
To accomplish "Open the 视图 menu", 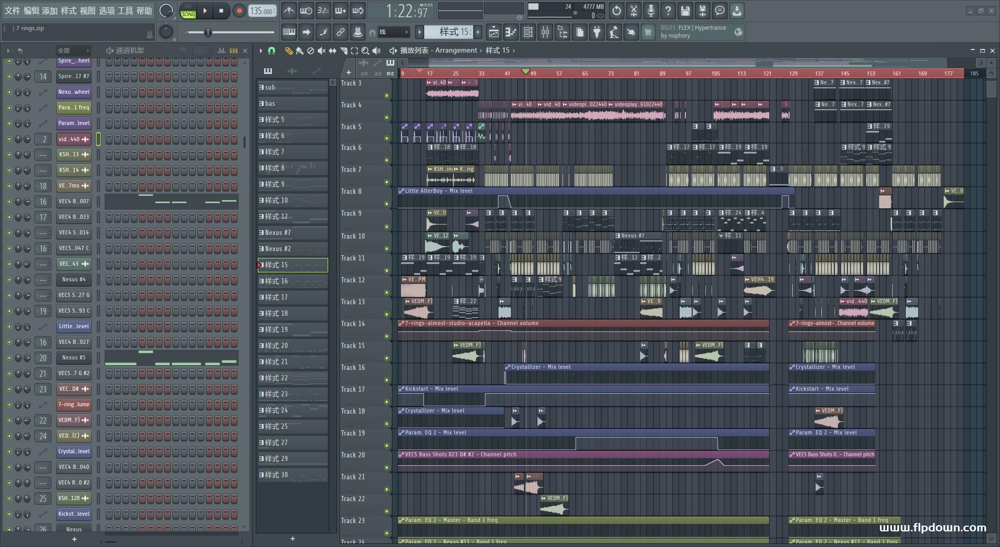I will point(87,10).
